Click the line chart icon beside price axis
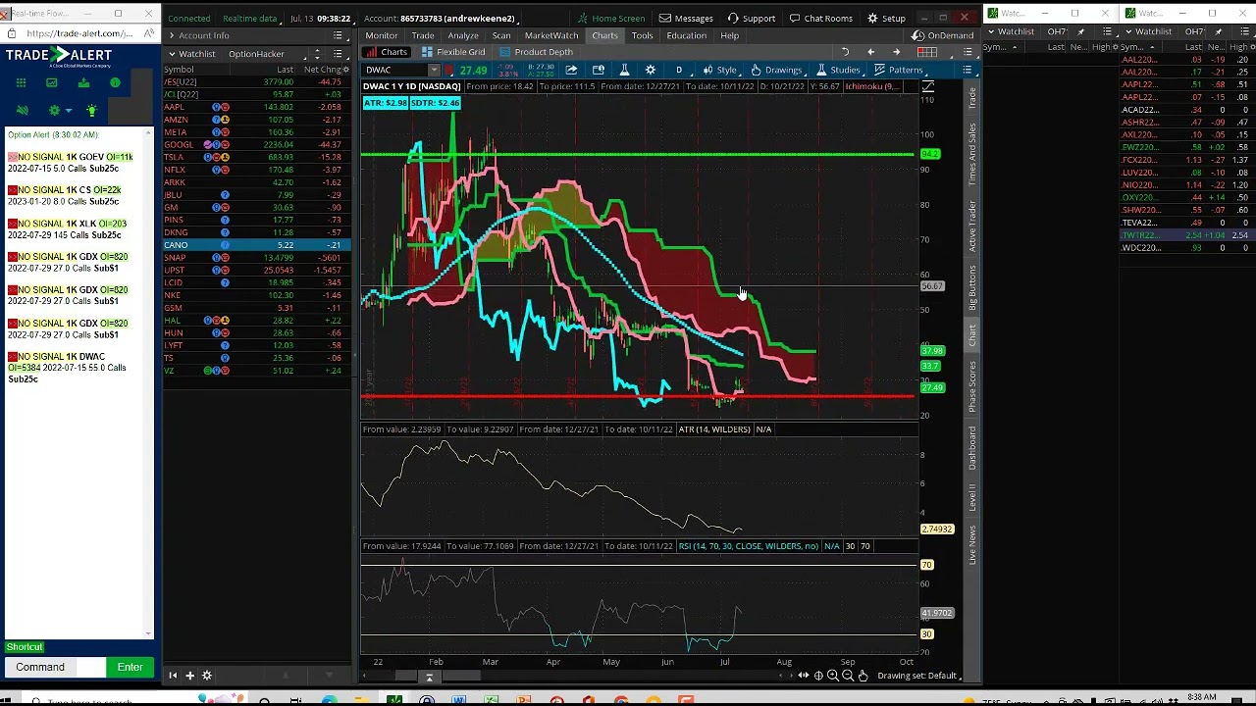Viewport: 1256px width, 706px height. pos(927,87)
